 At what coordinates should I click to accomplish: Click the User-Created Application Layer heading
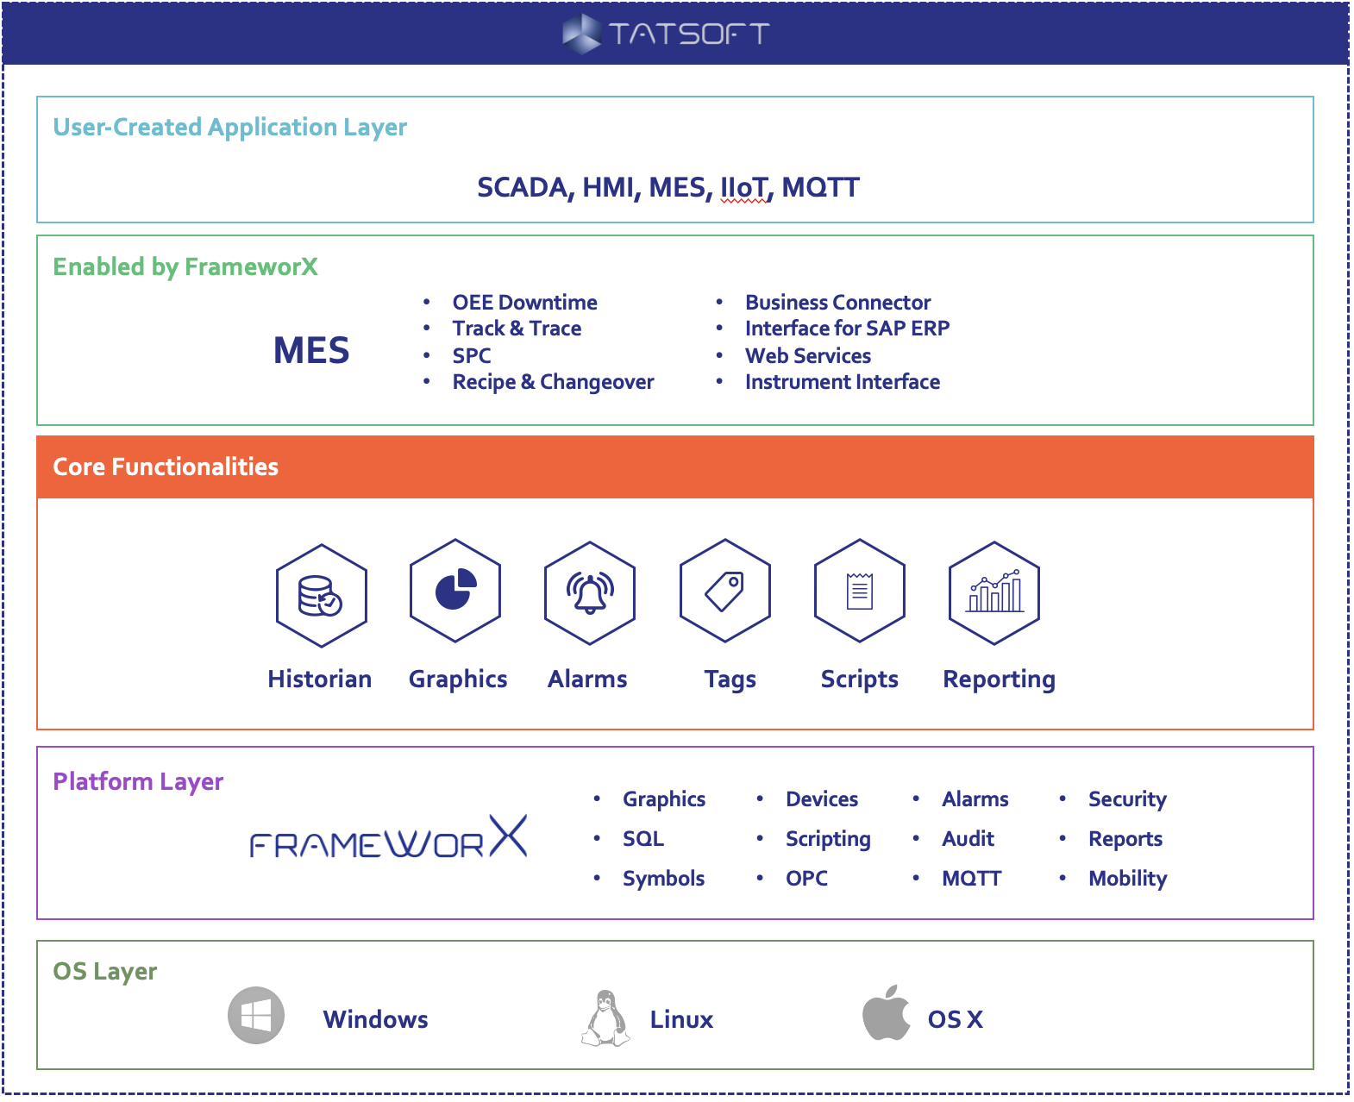click(230, 128)
